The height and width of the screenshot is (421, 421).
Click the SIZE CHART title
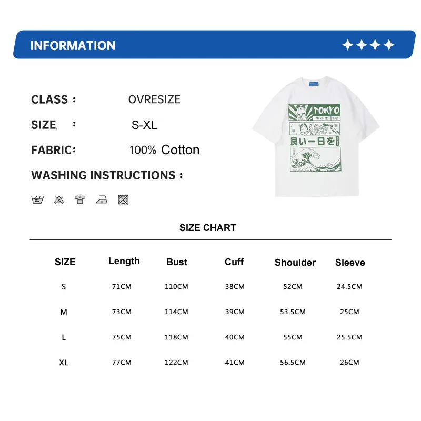208,228
